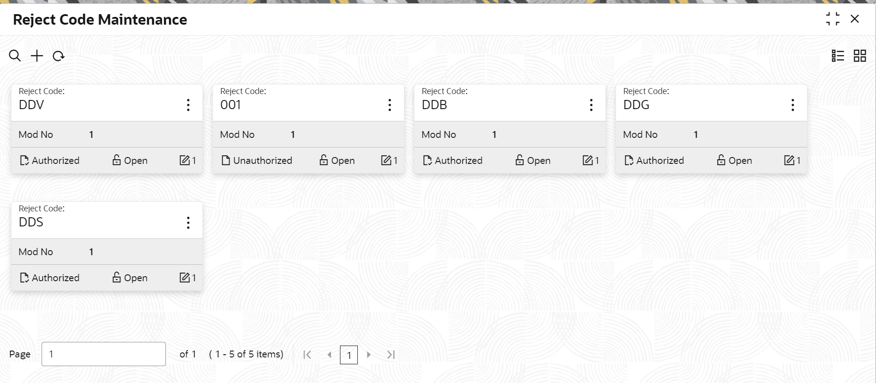Click the Authorized document icon on DDS
876x383 pixels.
click(24, 278)
